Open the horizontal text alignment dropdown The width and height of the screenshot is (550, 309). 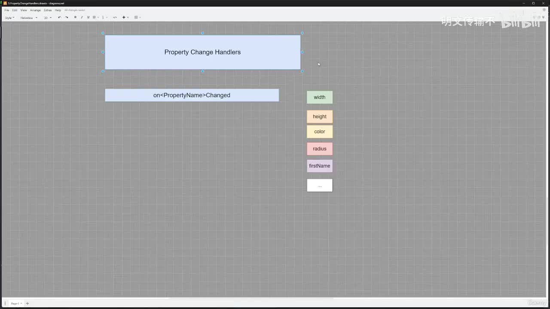click(x=95, y=18)
